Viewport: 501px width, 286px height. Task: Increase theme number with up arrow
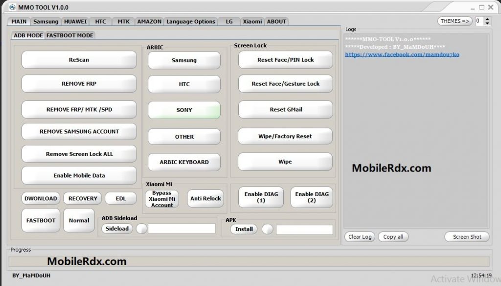pyautogui.click(x=487, y=19)
